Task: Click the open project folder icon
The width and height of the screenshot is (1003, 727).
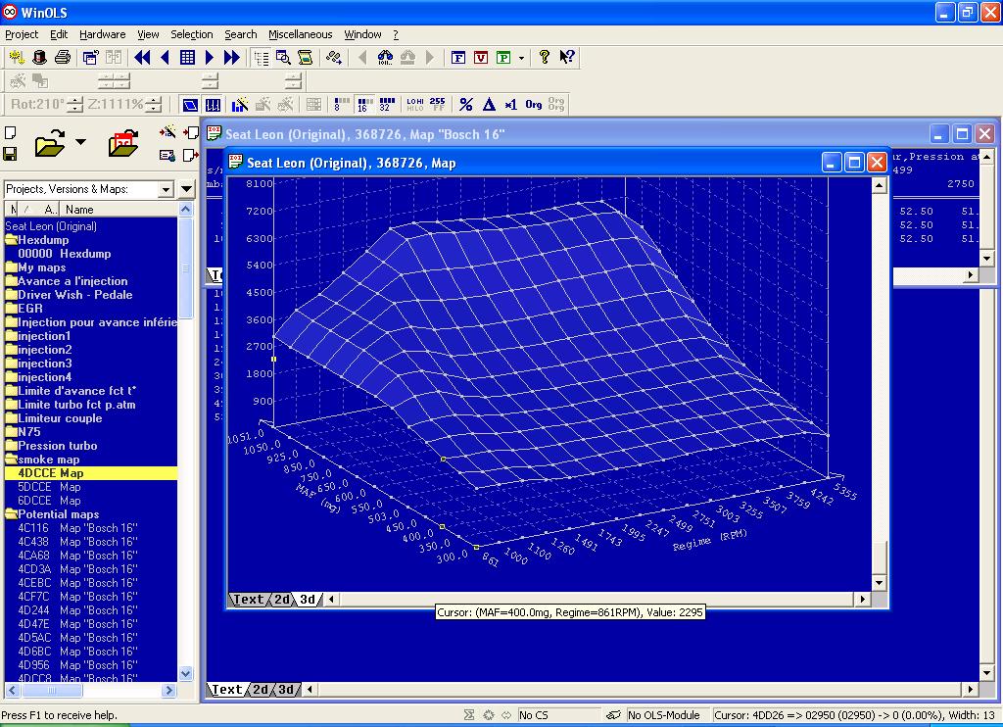Action: click(51, 143)
